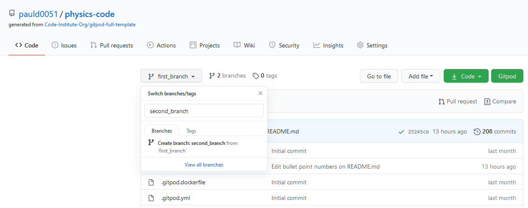
Task: Switch to the Projects tab
Action: point(205,45)
